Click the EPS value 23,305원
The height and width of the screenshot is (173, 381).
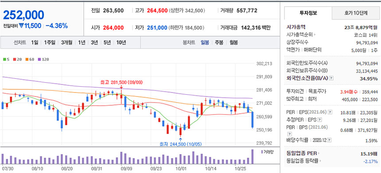coord(369,112)
